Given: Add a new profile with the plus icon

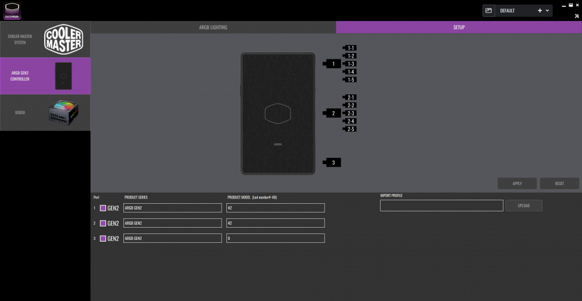Looking at the screenshot, I should (540, 10).
